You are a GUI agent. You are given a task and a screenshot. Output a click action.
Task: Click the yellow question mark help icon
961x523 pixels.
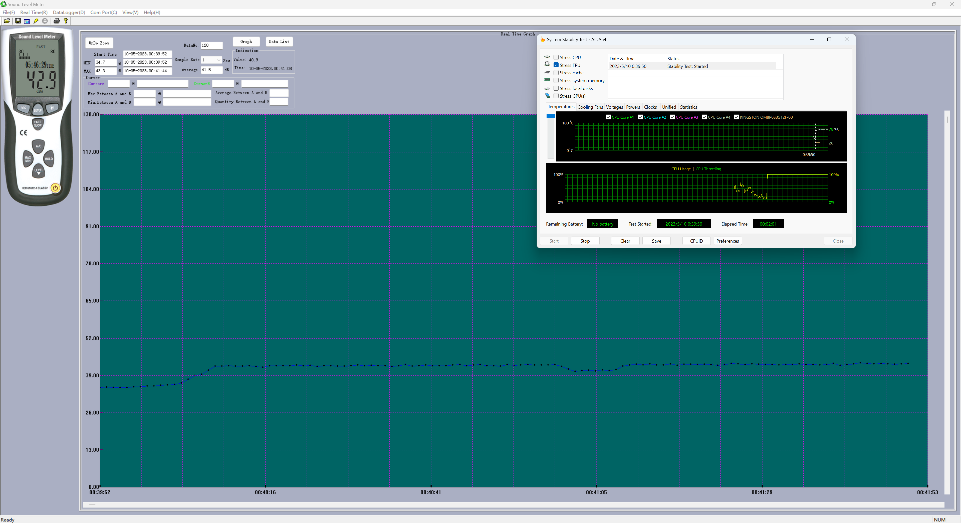[66, 21]
